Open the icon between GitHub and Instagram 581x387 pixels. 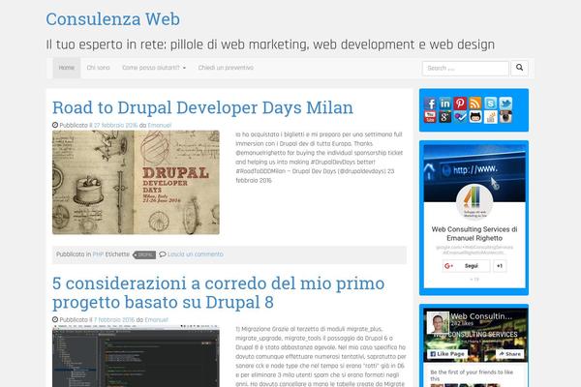491,117
